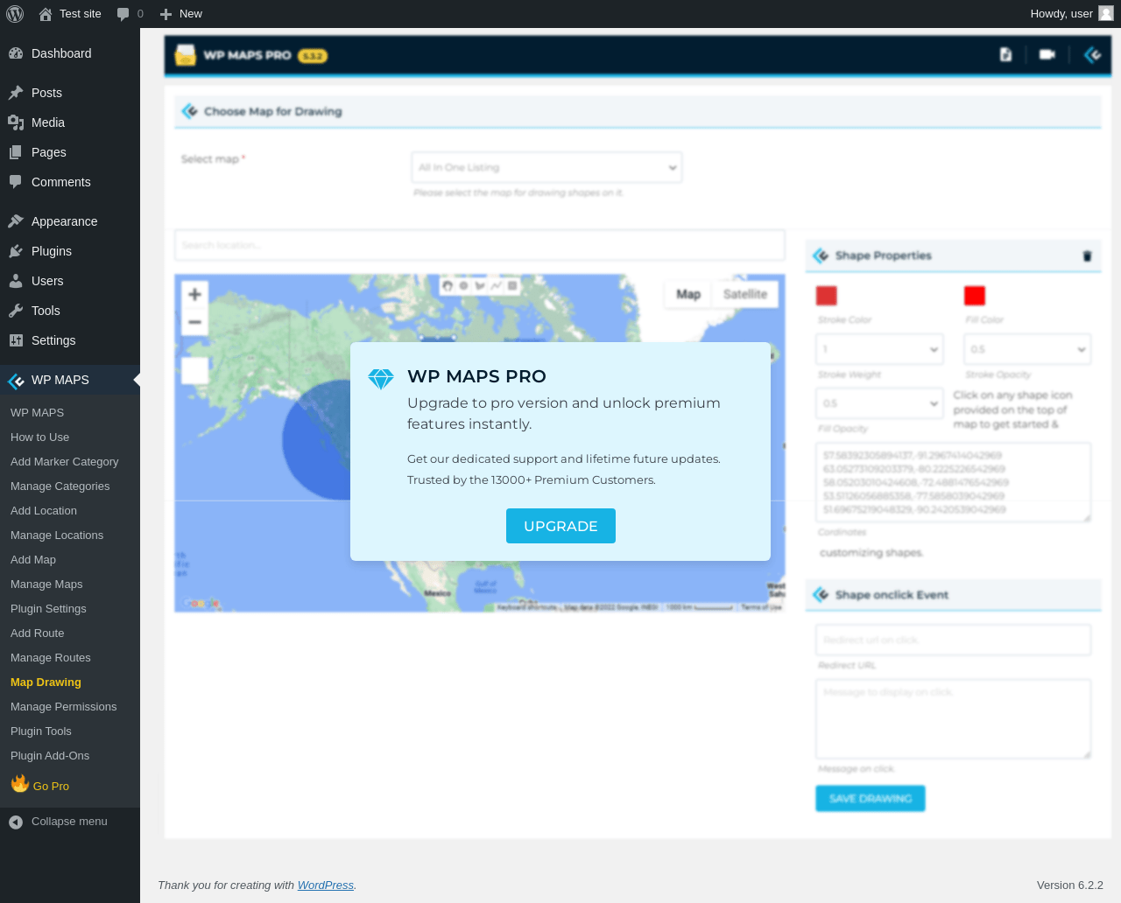Switch map to Map view
Viewport: 1121px width, 903px height.
[x=688, y=294]
